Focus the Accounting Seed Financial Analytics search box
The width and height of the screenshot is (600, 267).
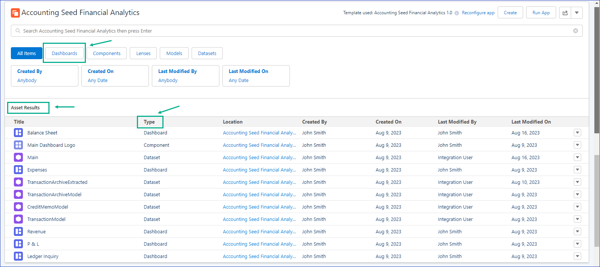(297, 31)
